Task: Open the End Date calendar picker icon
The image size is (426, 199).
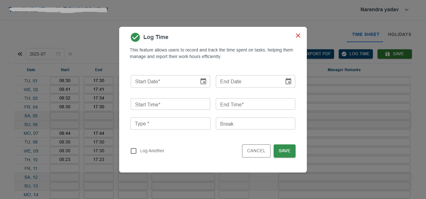Action: pyautogui.click(x=288, y=81)
